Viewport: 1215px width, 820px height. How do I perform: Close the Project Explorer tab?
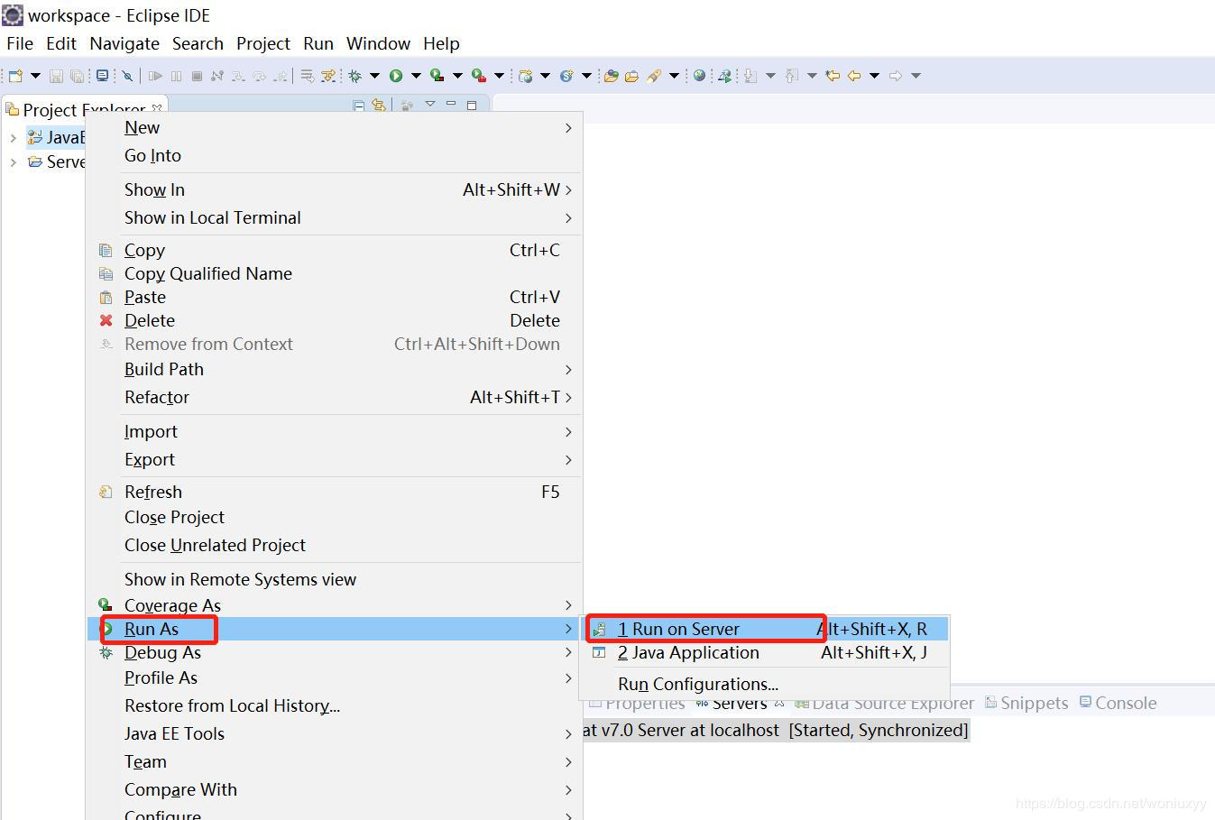[x=157, y=108]
